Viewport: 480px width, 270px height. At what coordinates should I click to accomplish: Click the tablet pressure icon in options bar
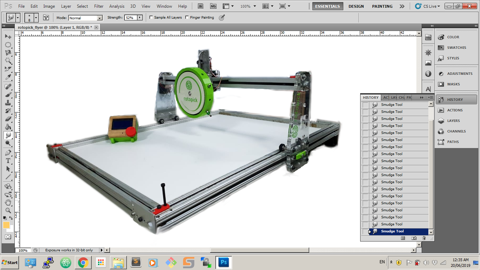[222, 17]
